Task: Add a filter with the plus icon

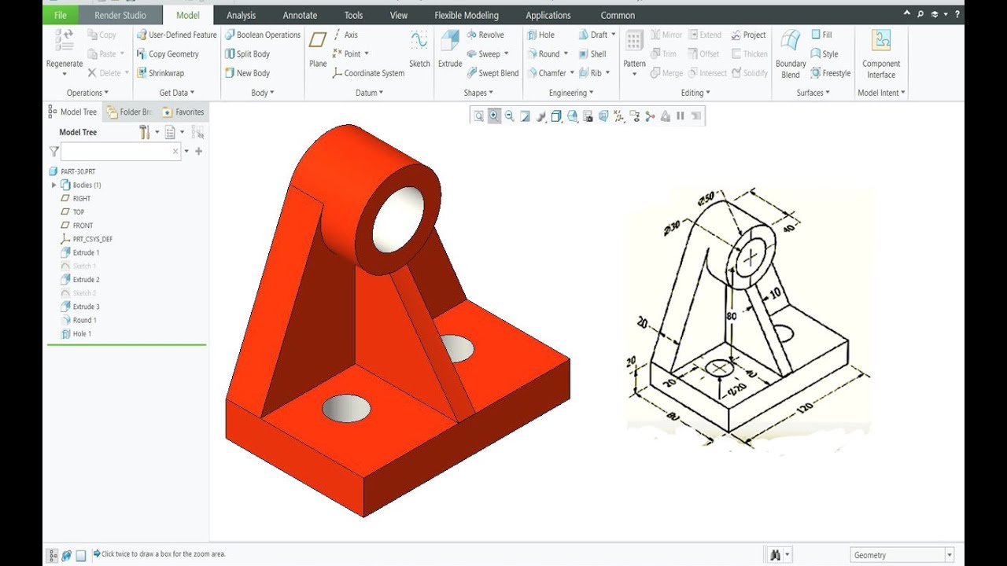Action: pyautogui.click(x=198, y=151)
